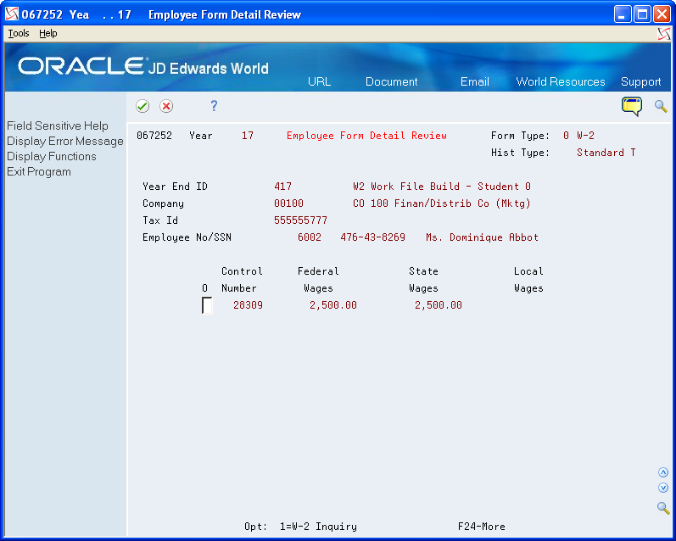The image size is (676, 541).
Task: Click the Form Type value W-2
Action: [585, 136]
